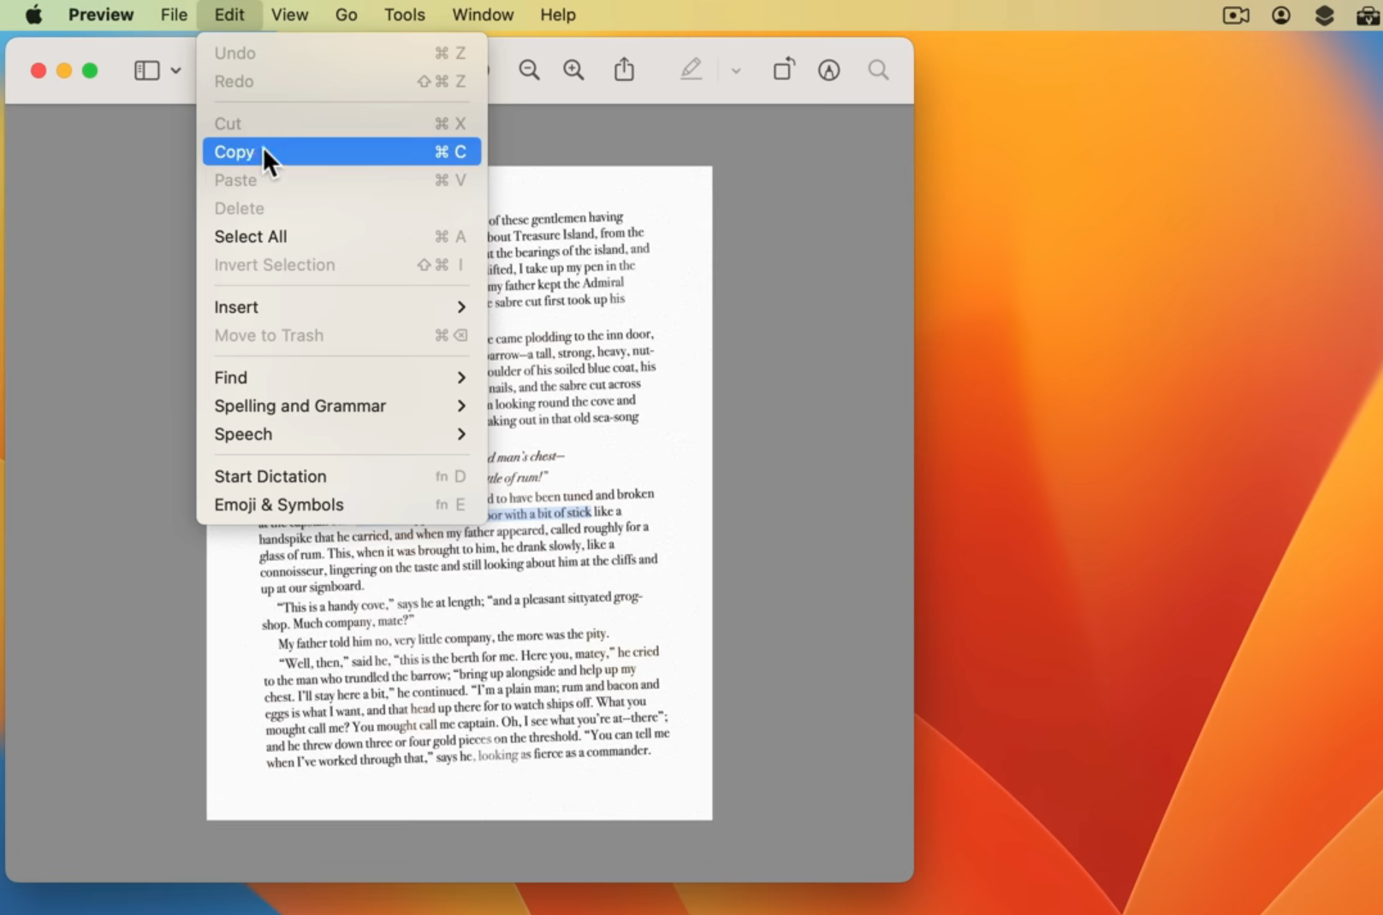The height and width of the screenshot is (915, 1383).
Task: Click the Rotate page icon
Action: pos(784,69)
